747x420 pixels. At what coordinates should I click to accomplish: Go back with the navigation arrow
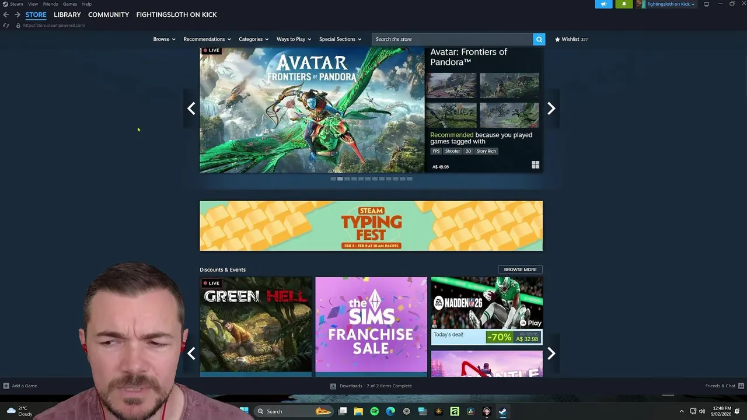(6, 15)
